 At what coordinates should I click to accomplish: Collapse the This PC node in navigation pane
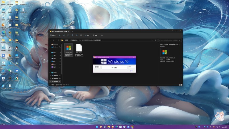pos(50,73)
